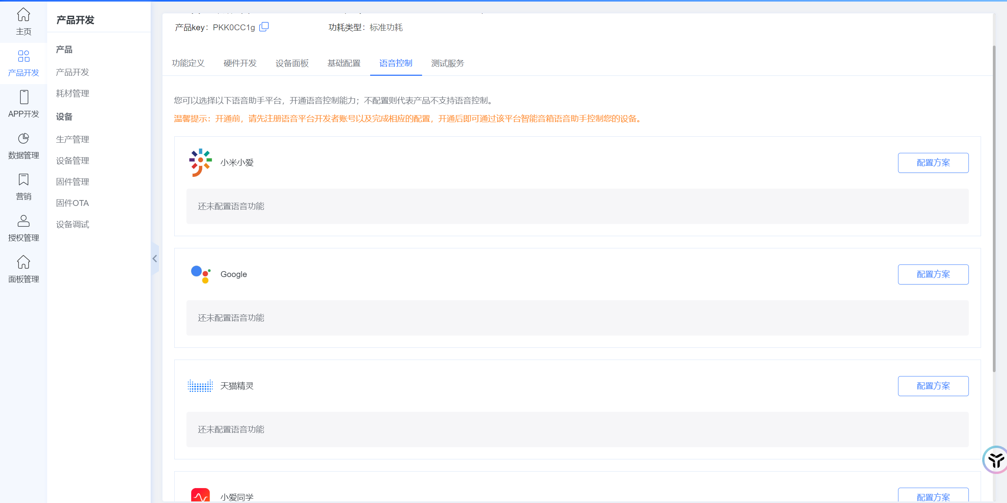Copy the product key PKK0CC1g

tap(264, 27)
